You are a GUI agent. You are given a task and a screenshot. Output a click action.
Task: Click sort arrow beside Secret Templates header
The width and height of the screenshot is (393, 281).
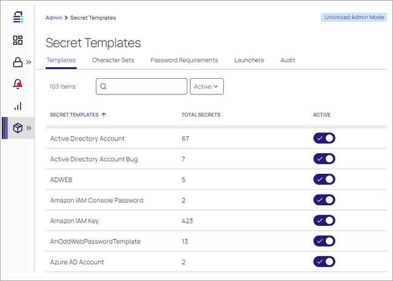point(104,114)
